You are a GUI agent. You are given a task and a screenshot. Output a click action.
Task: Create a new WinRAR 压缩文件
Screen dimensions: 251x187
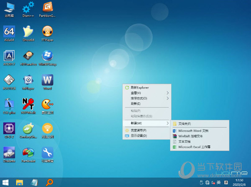tap(190, 136)
